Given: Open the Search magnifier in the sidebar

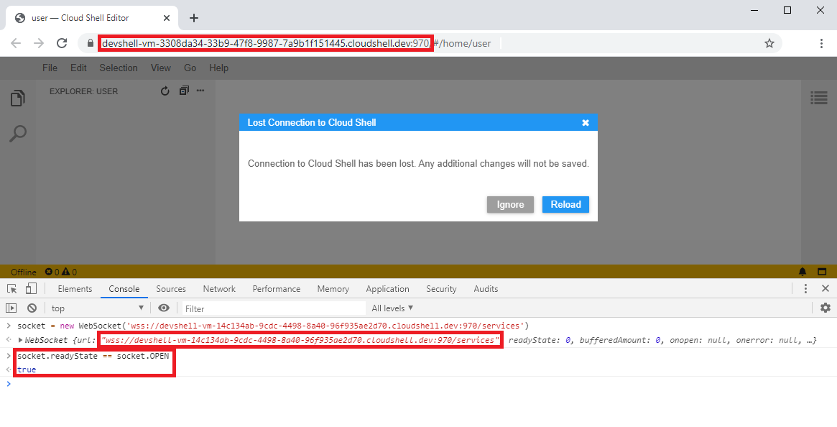Looking at the screenshot, I should point(18,133).
